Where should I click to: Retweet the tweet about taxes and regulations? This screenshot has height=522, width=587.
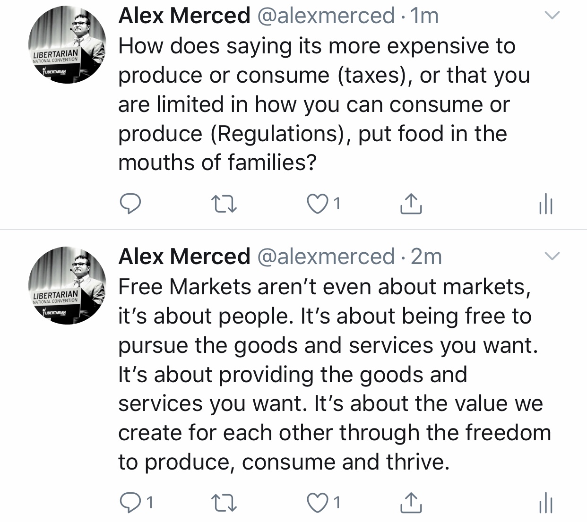[224, 204]
